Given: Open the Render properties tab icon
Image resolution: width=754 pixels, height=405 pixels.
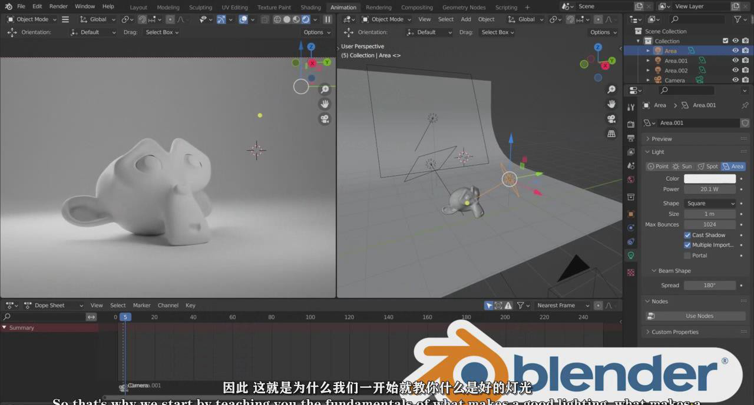Looking at the screenshot, I should point(631,124).
